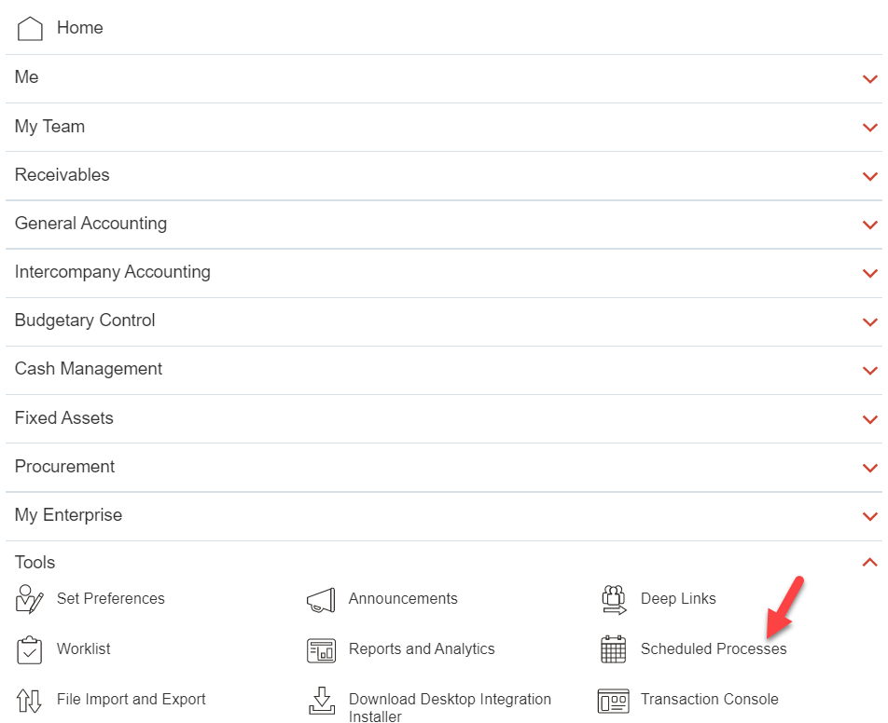This screenshot has height=723, width=888.
Task: Open Announcements via its megaphone icon
Action: (x=321, y=599)
